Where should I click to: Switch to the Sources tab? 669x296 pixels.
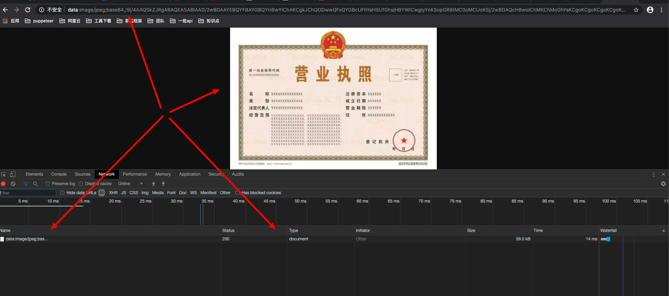pos(83,174)
